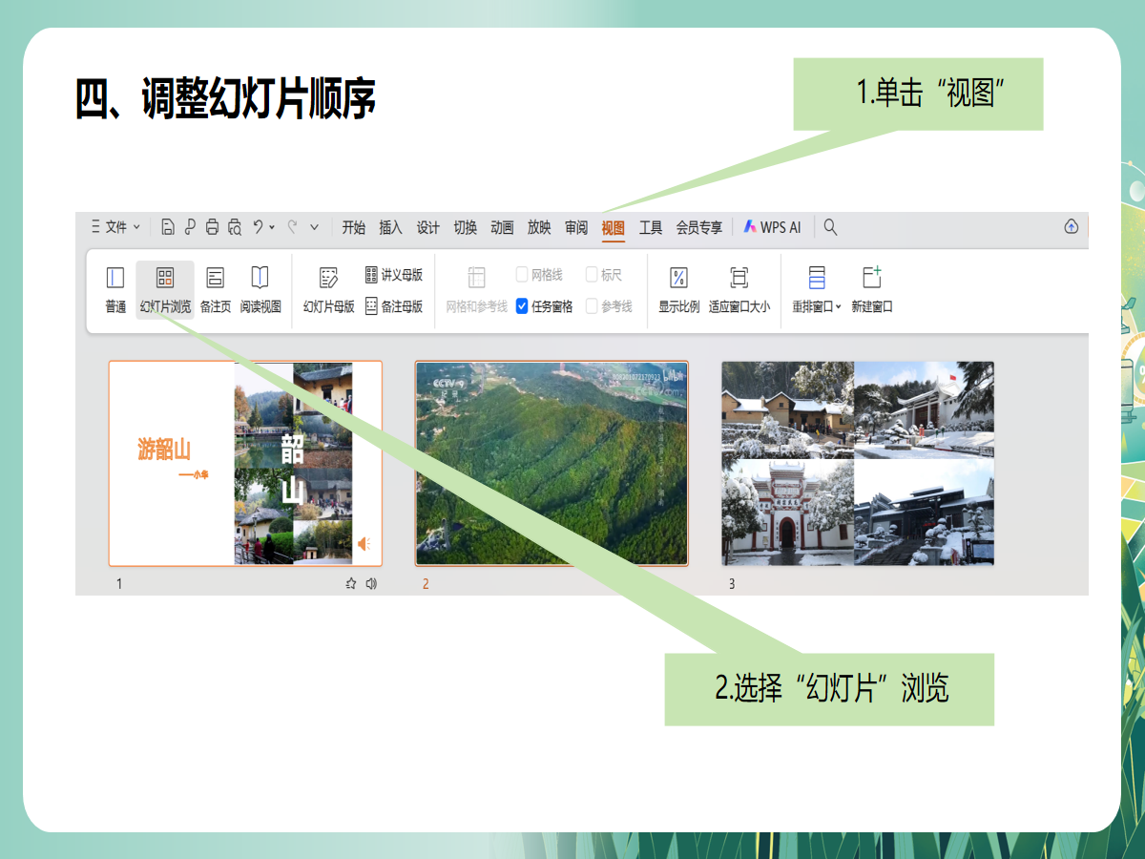1145x859 pixels.
Task: Switch to the 插入 Insert tab
Action: point(390,227)
